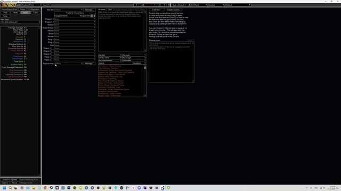
Task: Open the Sort by name dropdown
Action: tap(110, 58)
